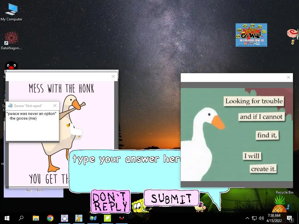
Task: Click the "Looking for trouble" text strip
Action: 254,101
